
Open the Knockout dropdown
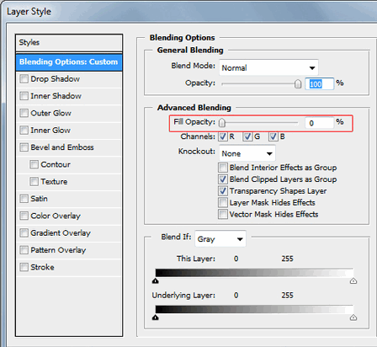[x=247, y=153]
